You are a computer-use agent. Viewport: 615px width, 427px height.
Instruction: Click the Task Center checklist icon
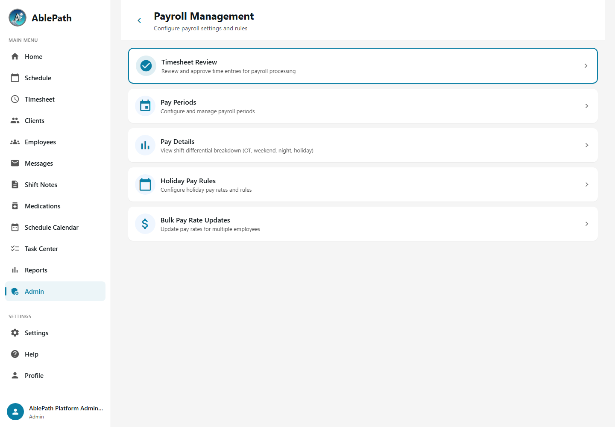pyautogui.click(x=15, y=249)
